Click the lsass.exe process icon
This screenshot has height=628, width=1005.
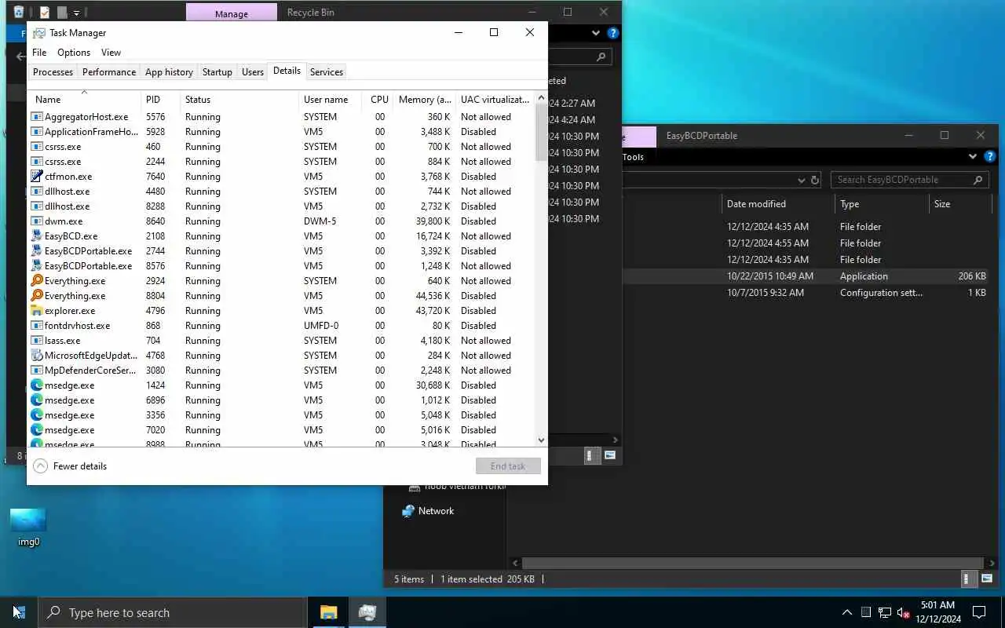[37, 340]
